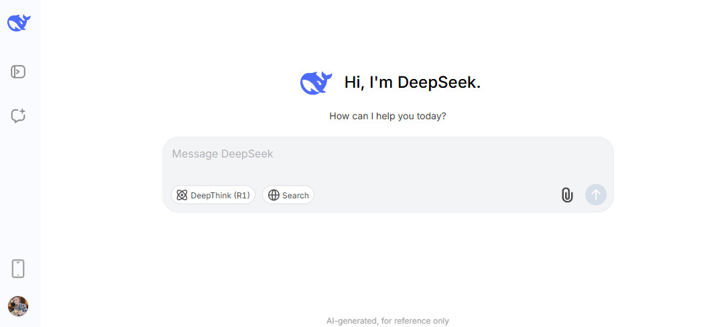Click the "Message DeepSeek" placeholder text

point(223,154)
